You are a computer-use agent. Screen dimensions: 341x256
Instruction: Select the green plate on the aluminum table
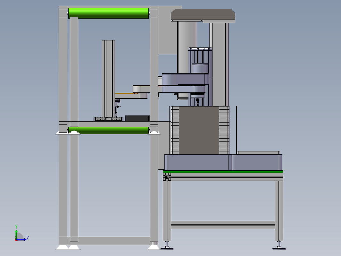[223, 172]
